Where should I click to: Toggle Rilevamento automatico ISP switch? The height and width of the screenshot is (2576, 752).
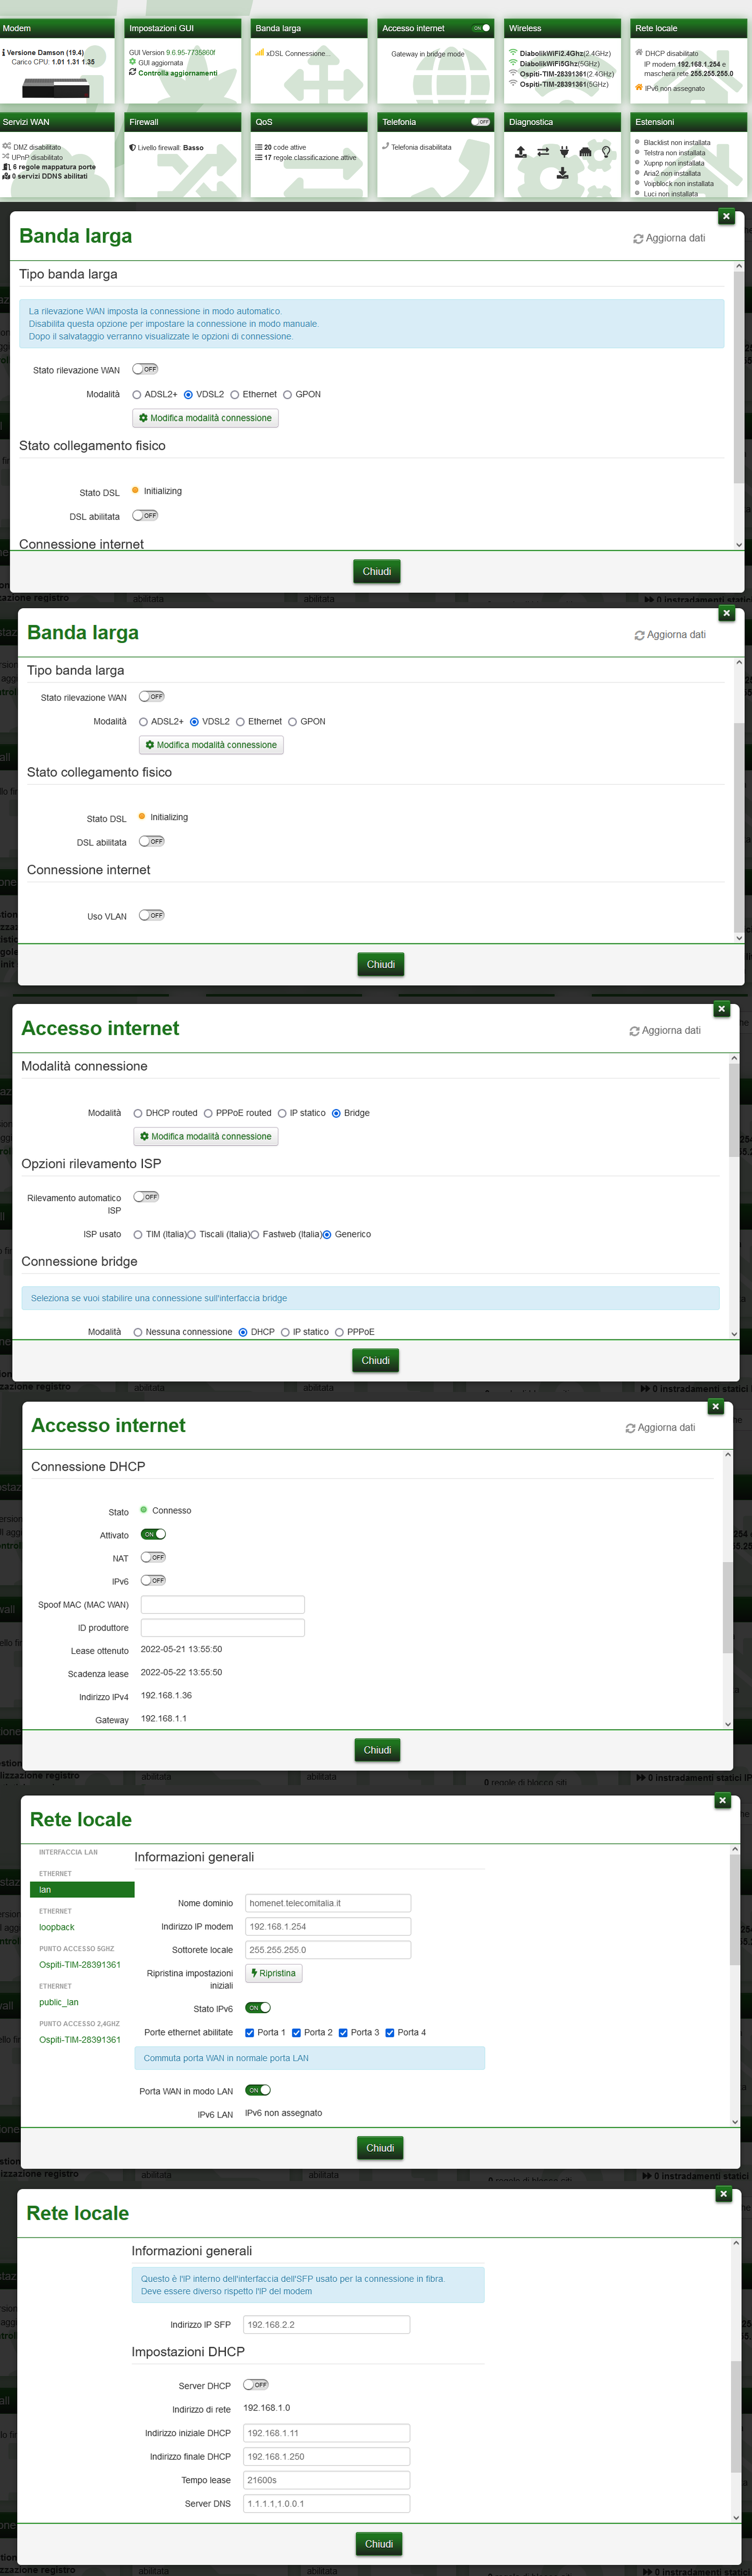coord(146,1196)
